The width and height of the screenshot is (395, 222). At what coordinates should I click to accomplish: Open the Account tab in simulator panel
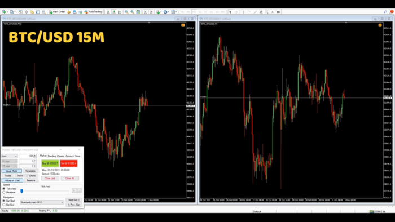(x=69, y=156)
